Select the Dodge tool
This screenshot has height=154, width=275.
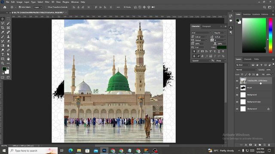3,50
